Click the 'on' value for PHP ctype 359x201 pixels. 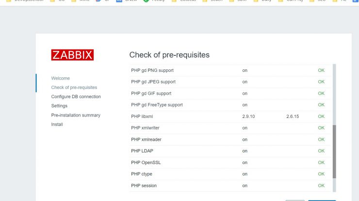point(245,174)
